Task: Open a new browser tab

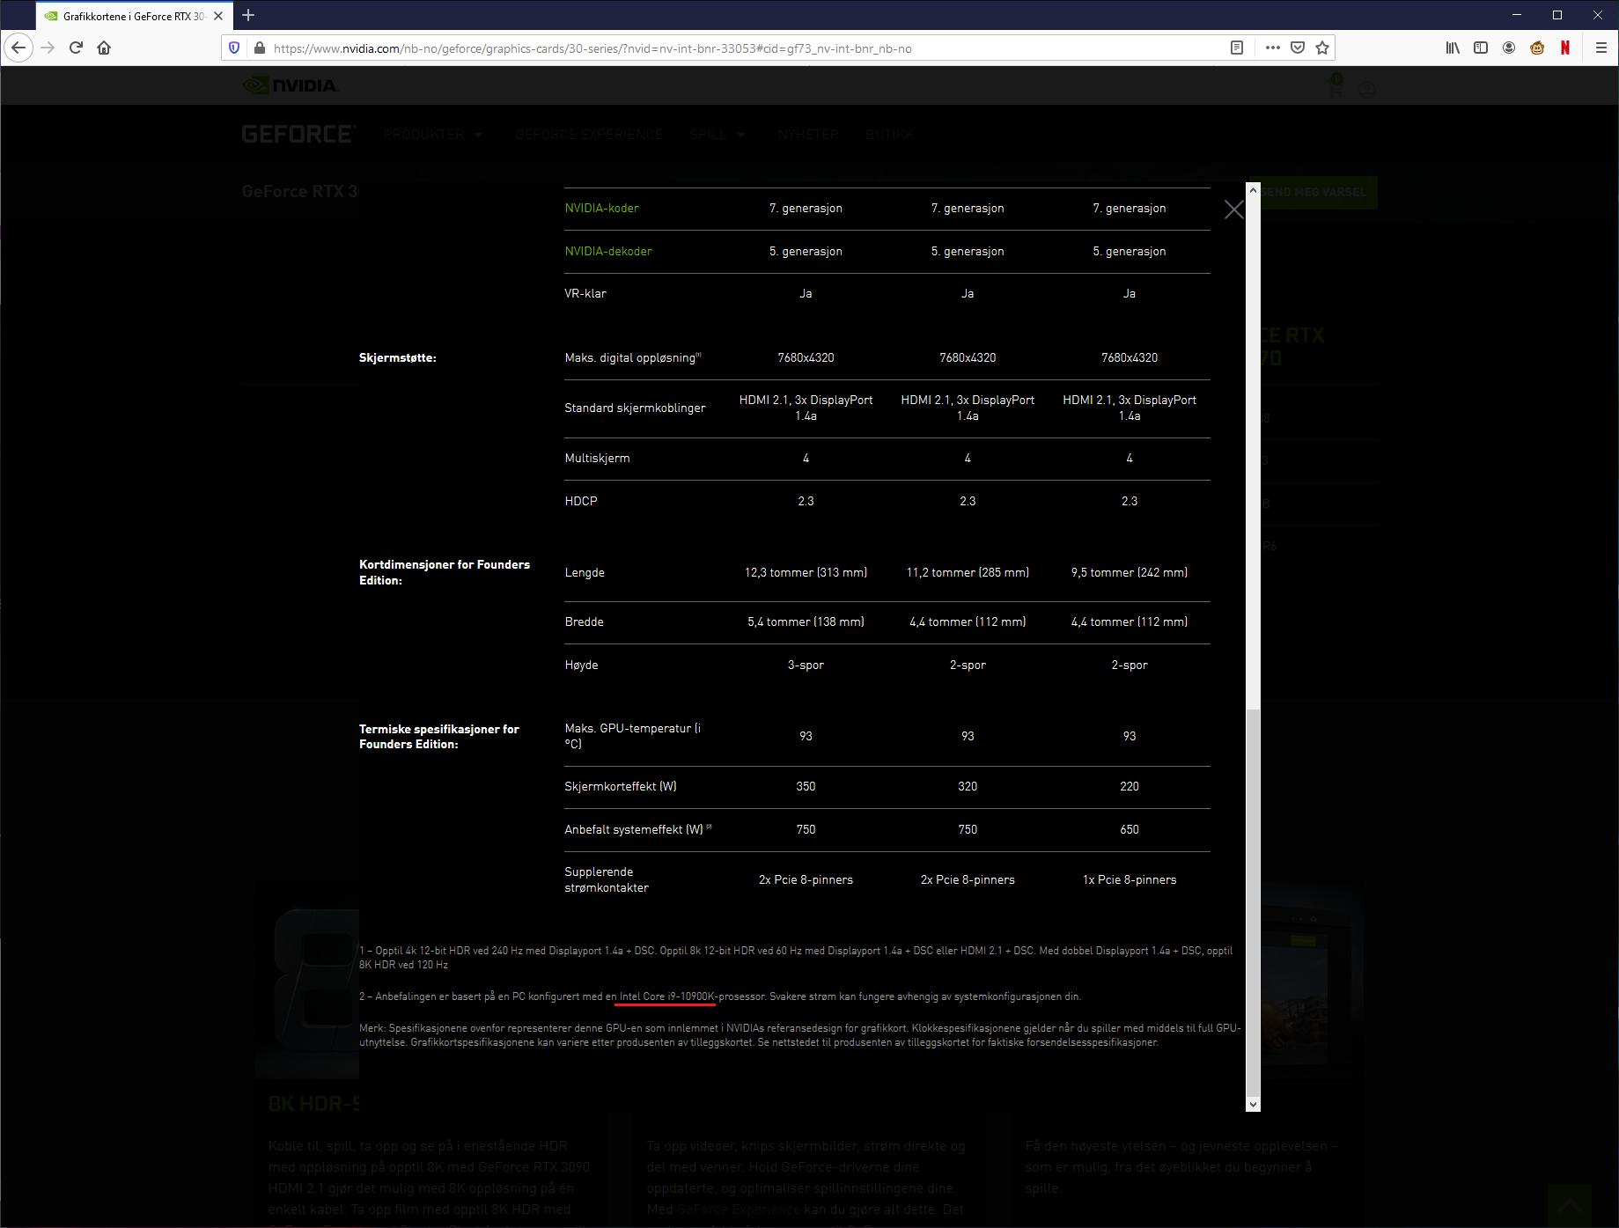Action: click(248, 15)
